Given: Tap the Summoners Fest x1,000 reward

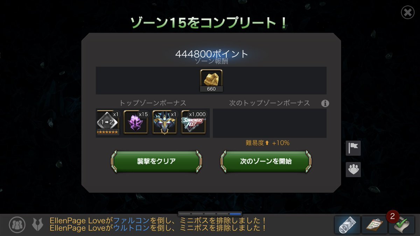Looking at the screenshot, I should (x=193, y=122).
